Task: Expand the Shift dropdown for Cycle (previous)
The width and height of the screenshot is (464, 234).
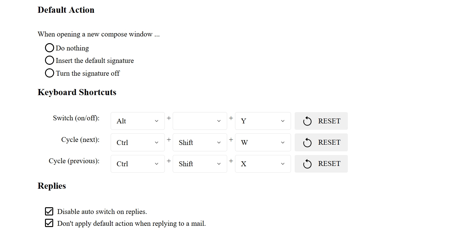Action: click(199, 164)
